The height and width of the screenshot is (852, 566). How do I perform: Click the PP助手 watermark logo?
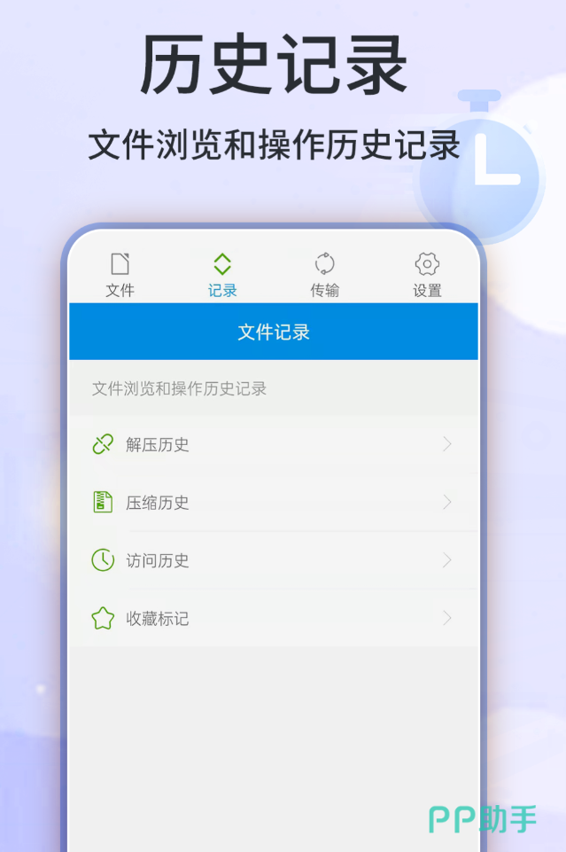click(x=483, y=819)
